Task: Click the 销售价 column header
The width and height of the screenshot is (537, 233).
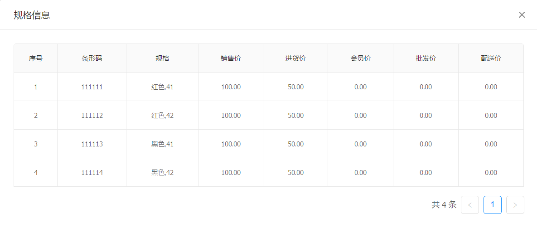Action: coord(231,58)
